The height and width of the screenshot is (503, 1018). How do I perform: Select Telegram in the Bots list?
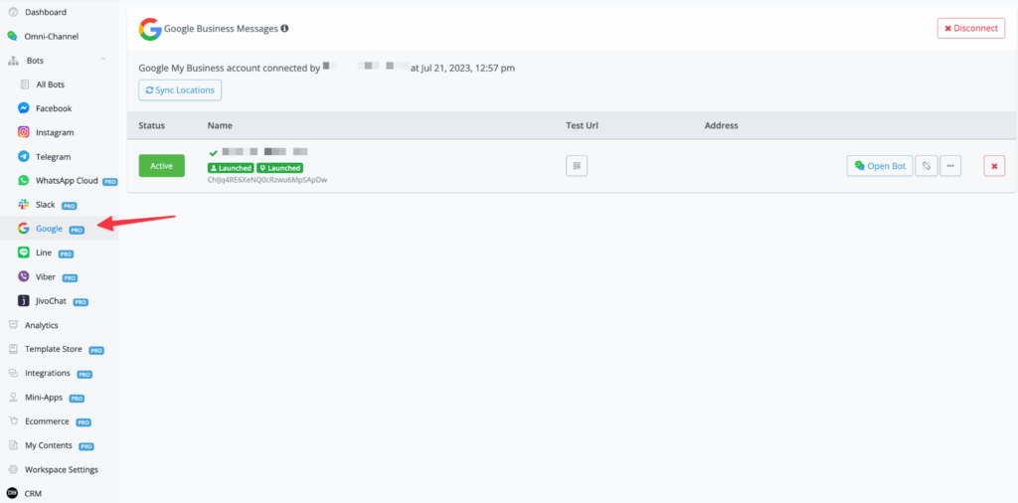[x=53, y=157]
